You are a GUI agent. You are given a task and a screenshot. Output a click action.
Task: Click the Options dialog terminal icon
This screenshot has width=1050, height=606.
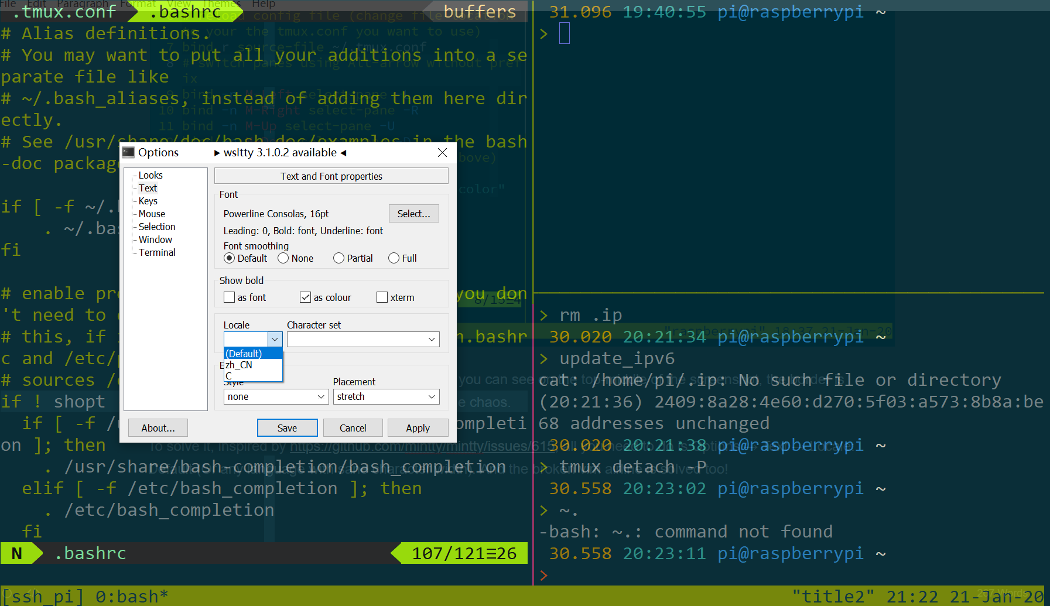click(x=128, y=152)
